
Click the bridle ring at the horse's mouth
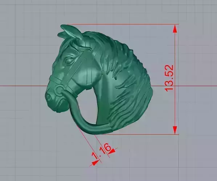(59, 90)
